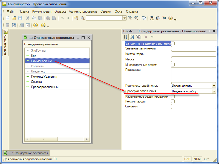Screen dimensions: 219x164
Task: Click the Find (magnifier) toolbar icon
Action: tap(82, 18)
